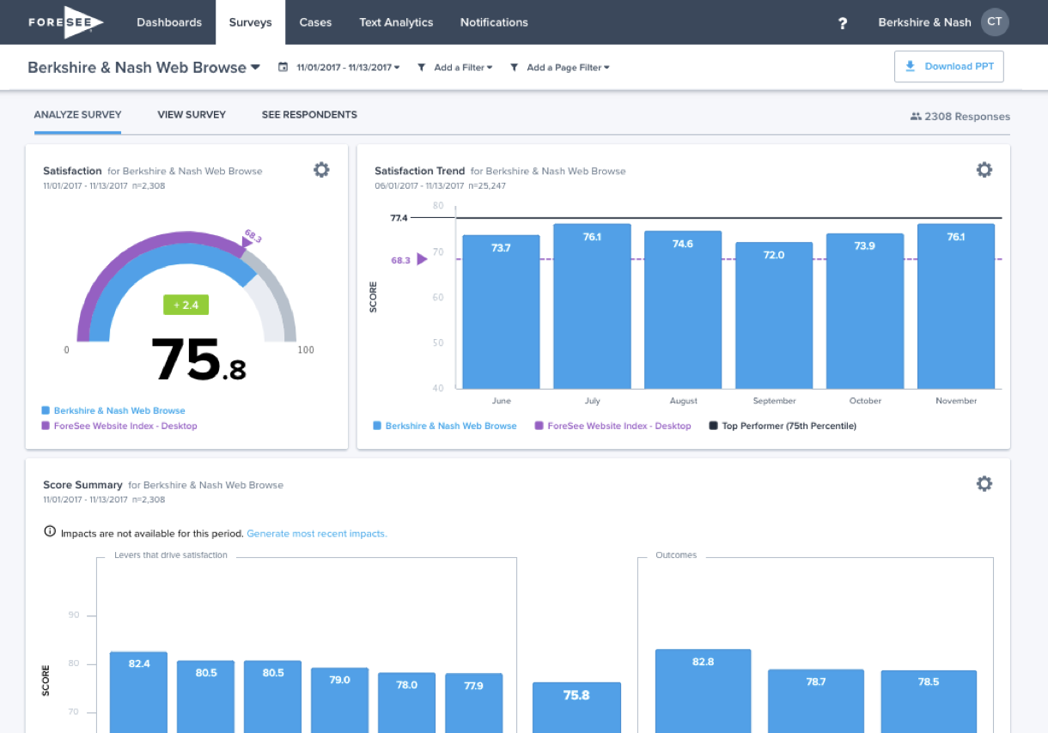Click the Berkshire & Nash account name
The image size is (1048, 733).
click(924, 22)
